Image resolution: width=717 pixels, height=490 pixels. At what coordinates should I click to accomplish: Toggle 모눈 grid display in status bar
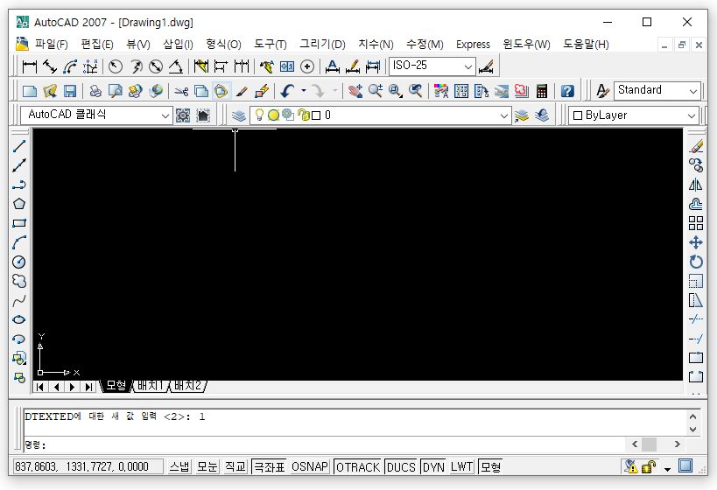pyautogui.click(x=207, y=466)
